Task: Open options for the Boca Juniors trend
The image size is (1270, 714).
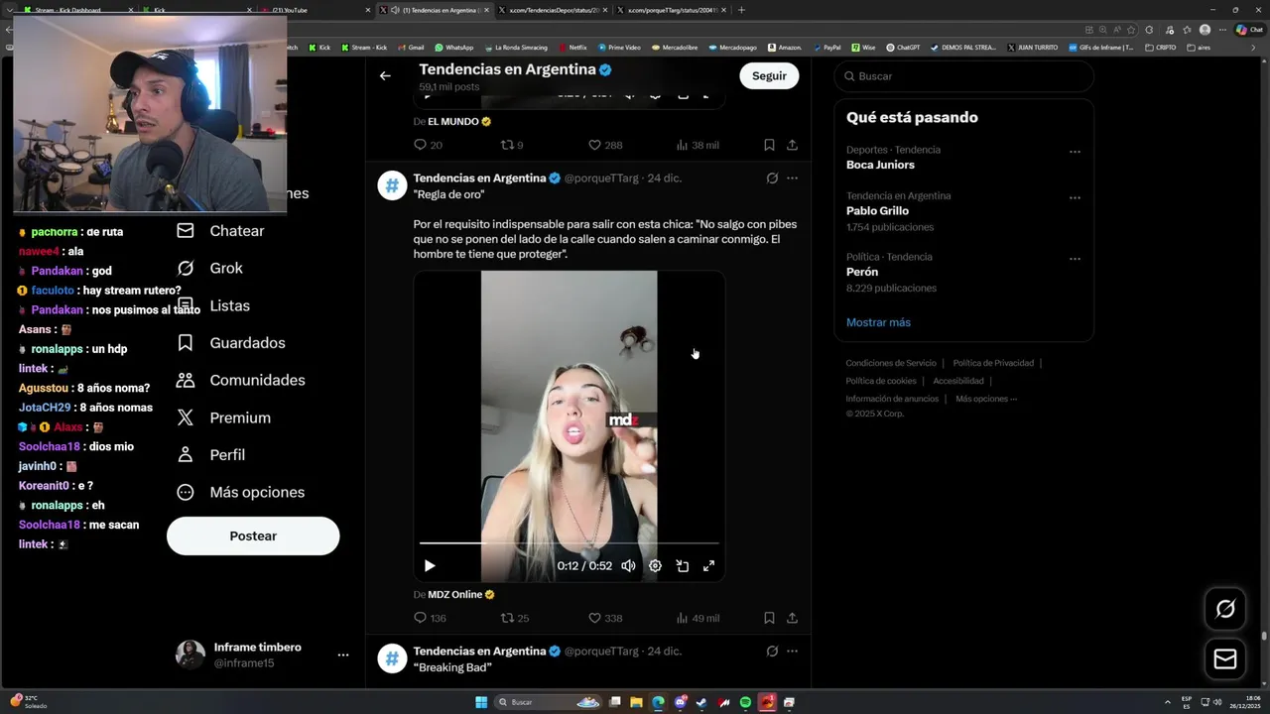Action: pyautogui.click(x=1075, y=152)
